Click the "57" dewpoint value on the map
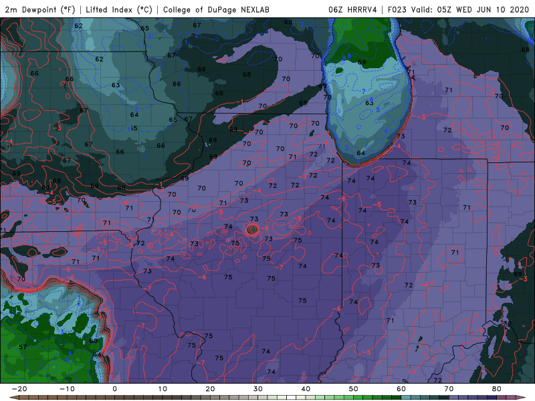Viewport: 535px width, 401px height. click(x=23, y=347)
